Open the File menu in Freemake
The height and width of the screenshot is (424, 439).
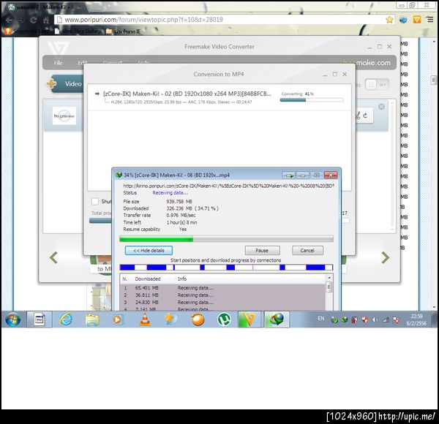59,63
